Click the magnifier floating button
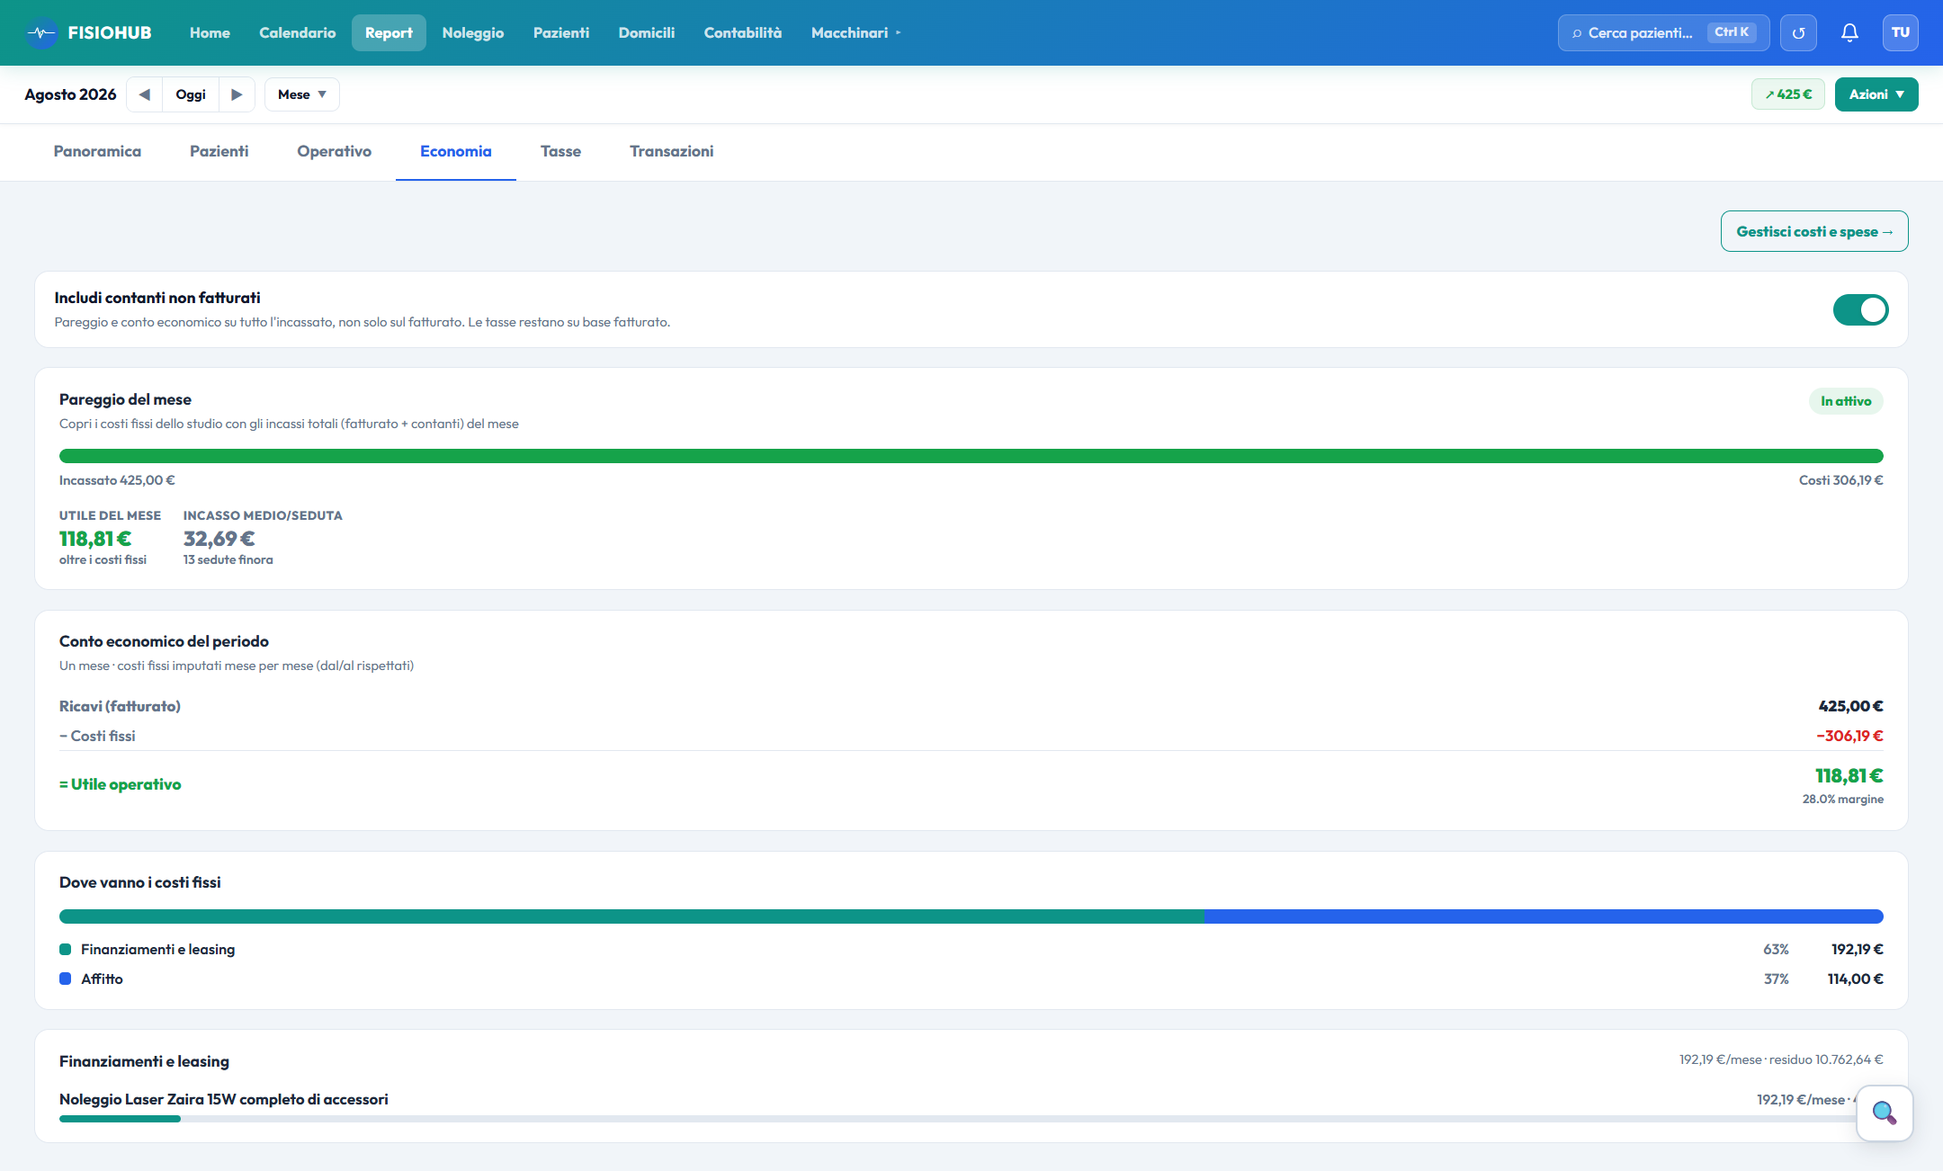Image resolution: width=1943 pixels, height=1171 pixels. tap(1885, 1113)
